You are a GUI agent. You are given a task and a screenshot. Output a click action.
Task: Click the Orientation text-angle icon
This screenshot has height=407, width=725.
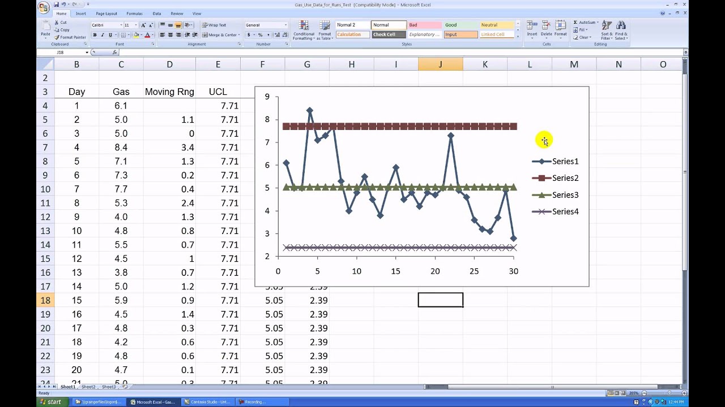pyautogui.click(x=188, y=25)
